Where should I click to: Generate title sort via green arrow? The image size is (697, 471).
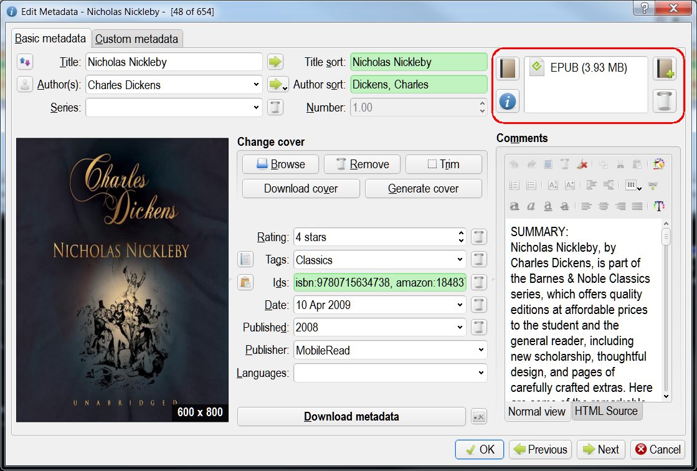[x=275, y=62]
